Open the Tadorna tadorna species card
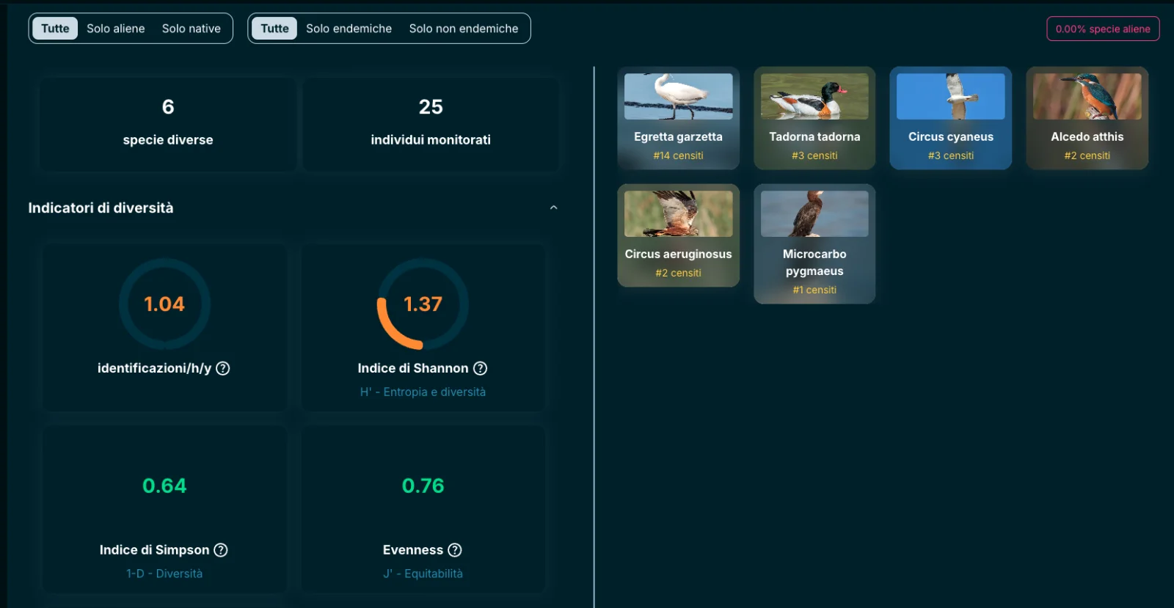This screenshot has width=1174, height=608. (814, 118)
